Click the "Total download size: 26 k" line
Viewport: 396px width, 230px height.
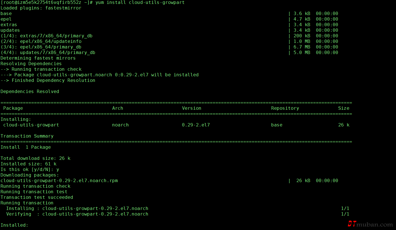(35, 158)
